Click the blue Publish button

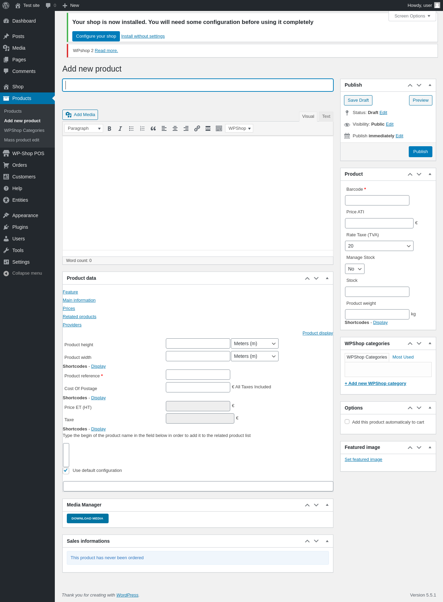pos(420,152)
